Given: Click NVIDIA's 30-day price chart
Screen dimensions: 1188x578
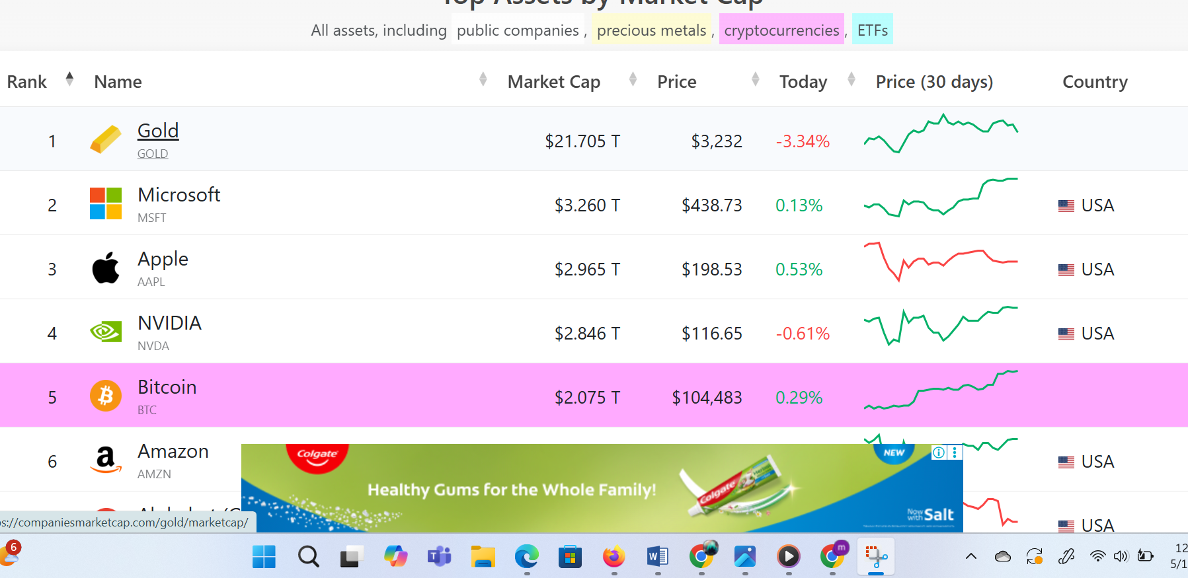Looking at the screenshot, I should coord(941,326).
